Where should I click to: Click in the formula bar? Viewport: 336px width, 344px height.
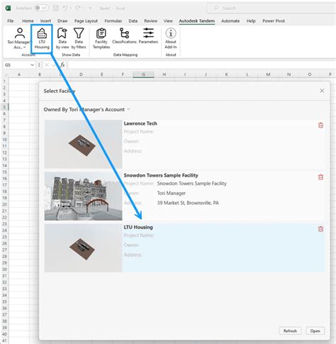point(201,65)
